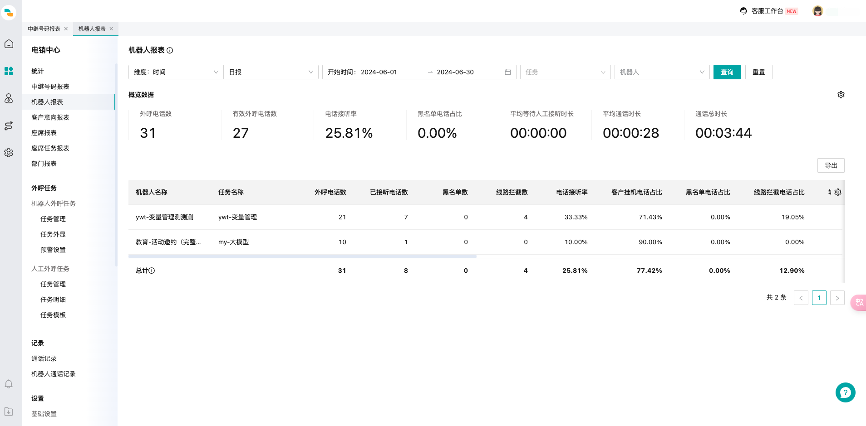Open 任务管理 under 机器人外呼任务
The height and width of the screenshot is (426, 866).
pos(53,219)
